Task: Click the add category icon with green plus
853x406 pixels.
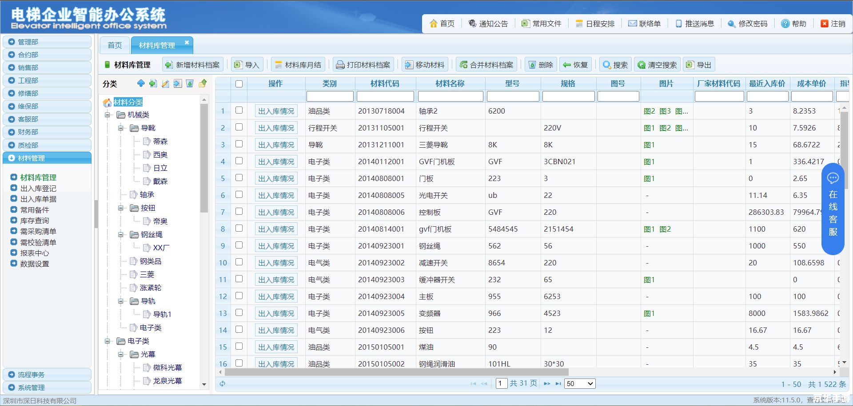Action: [x=153, y=83]
